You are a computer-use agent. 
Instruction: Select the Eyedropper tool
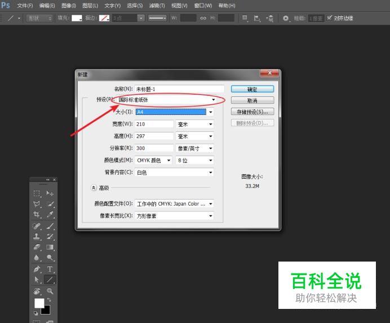tap(50, 215)
